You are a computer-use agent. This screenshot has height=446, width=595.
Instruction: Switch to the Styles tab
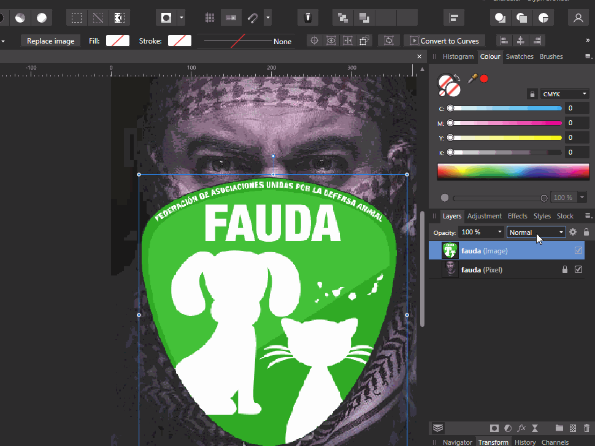click(542, 216)
